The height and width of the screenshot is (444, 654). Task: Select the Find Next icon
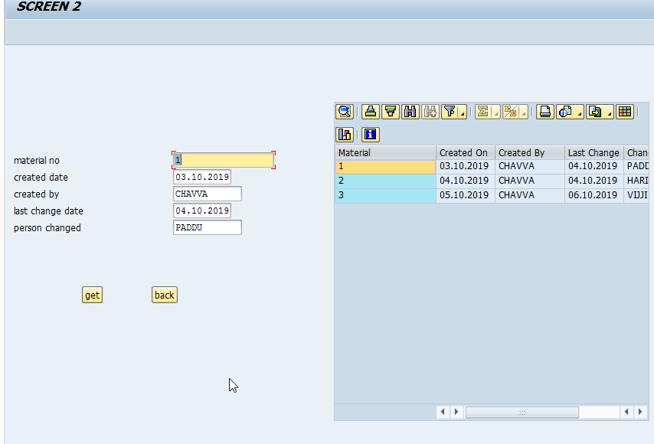[430, 111]
